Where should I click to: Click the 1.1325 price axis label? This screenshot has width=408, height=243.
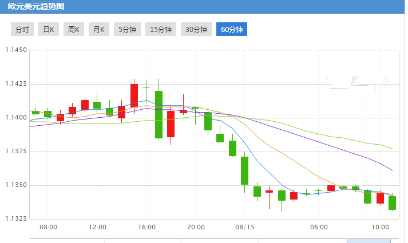point(16,219)
